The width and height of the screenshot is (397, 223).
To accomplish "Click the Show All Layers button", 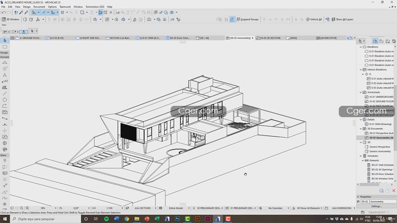I will pos(342,19).
